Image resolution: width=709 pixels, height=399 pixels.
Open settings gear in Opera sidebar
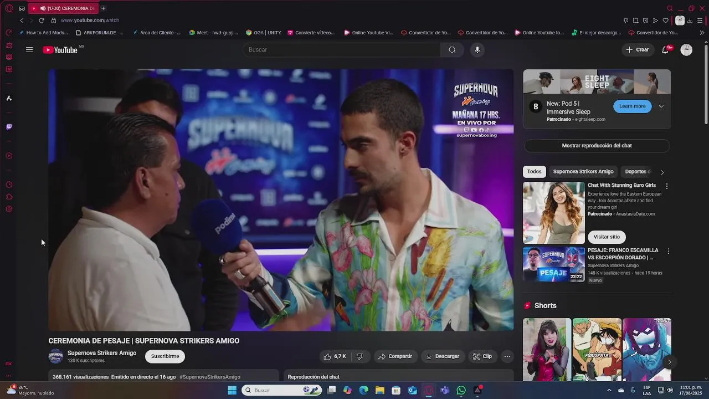(x=9, y=209)
